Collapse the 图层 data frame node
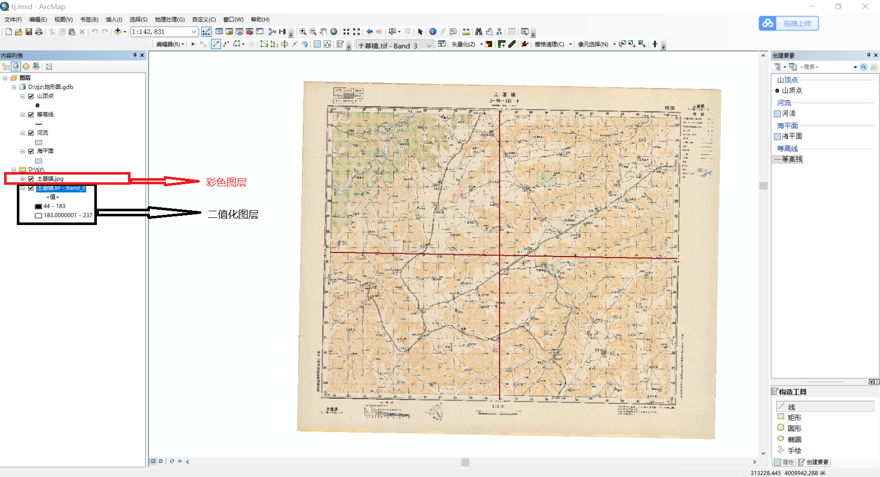 click(5, 78)
